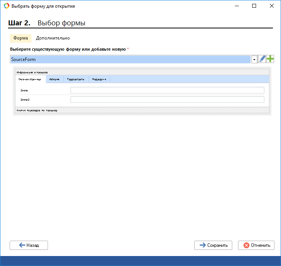Expand the form selection dropdown arrow
Image resolution: width=281 pixels, height=266 pixels.
point(254,59)
